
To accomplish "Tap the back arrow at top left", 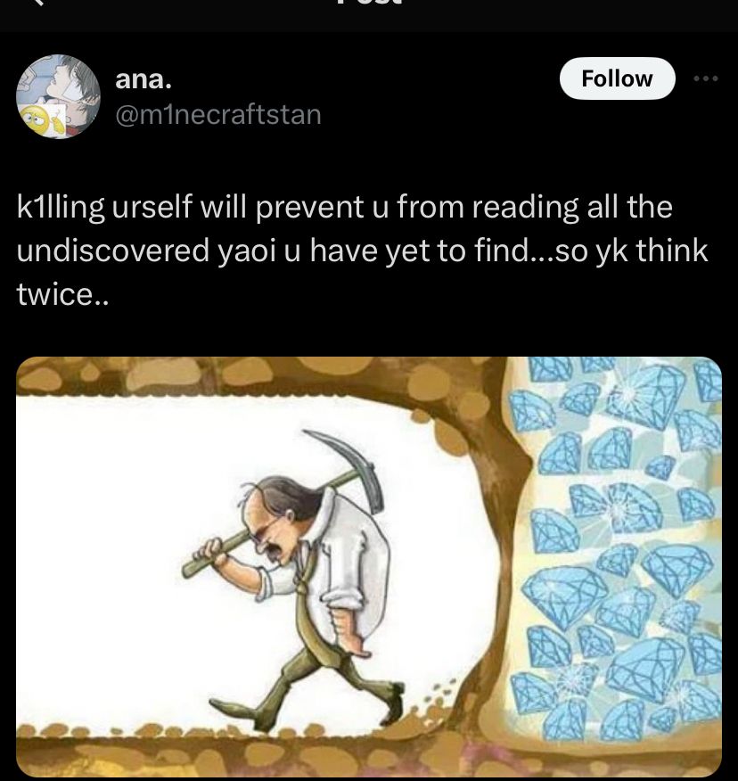I will tap(39, 3).
